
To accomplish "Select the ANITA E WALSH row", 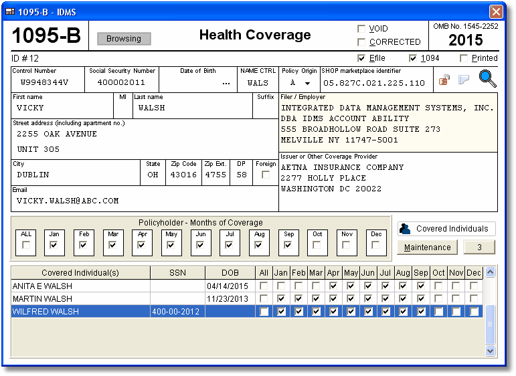I will [247, 286].
